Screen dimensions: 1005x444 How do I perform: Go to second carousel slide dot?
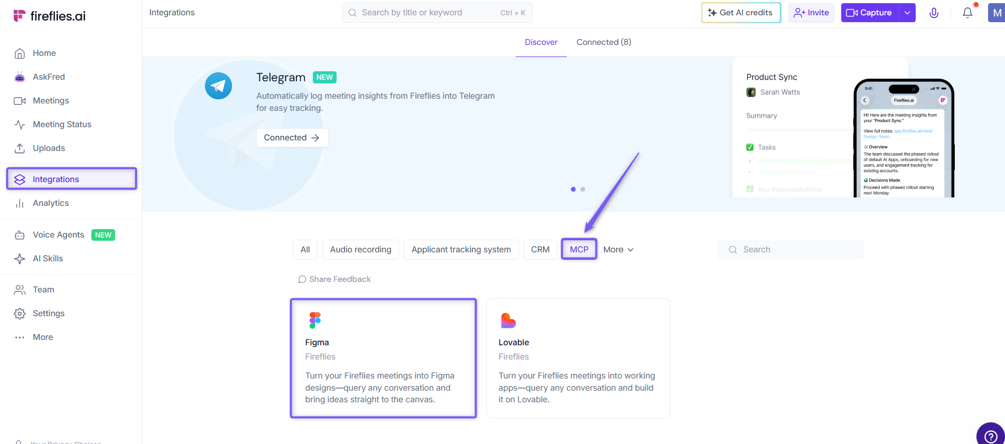coord(583,189)
